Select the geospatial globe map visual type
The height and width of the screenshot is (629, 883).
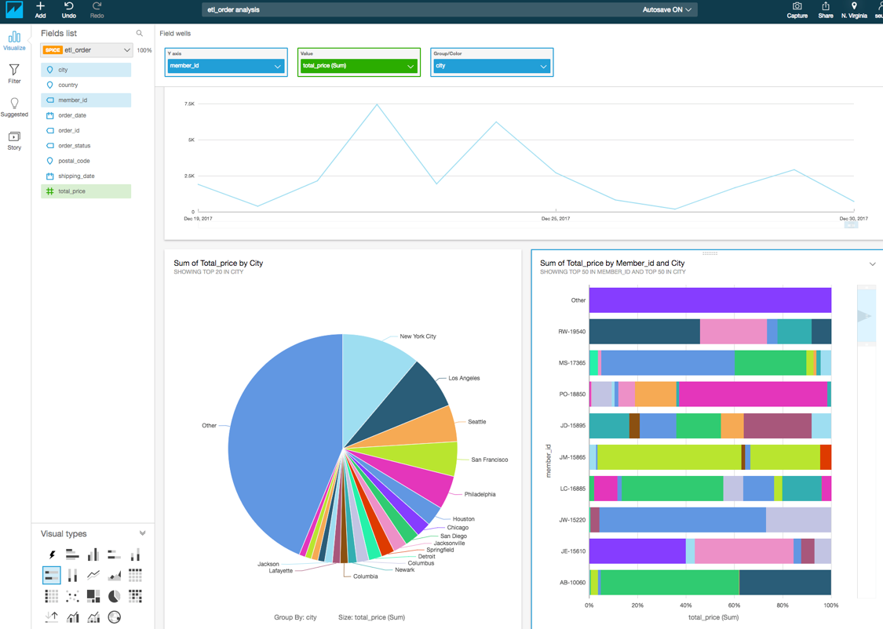pyautogui.click(x=115, y=617)
